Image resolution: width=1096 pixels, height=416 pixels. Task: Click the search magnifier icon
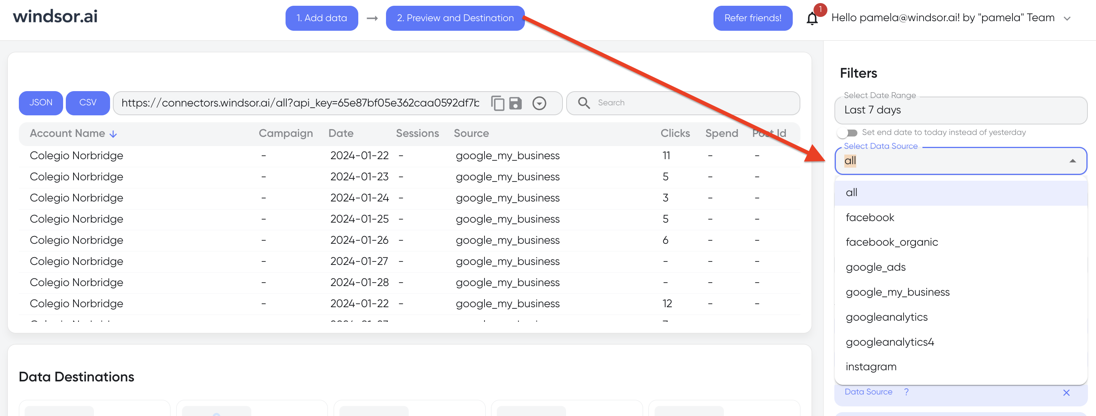[584, 103]
